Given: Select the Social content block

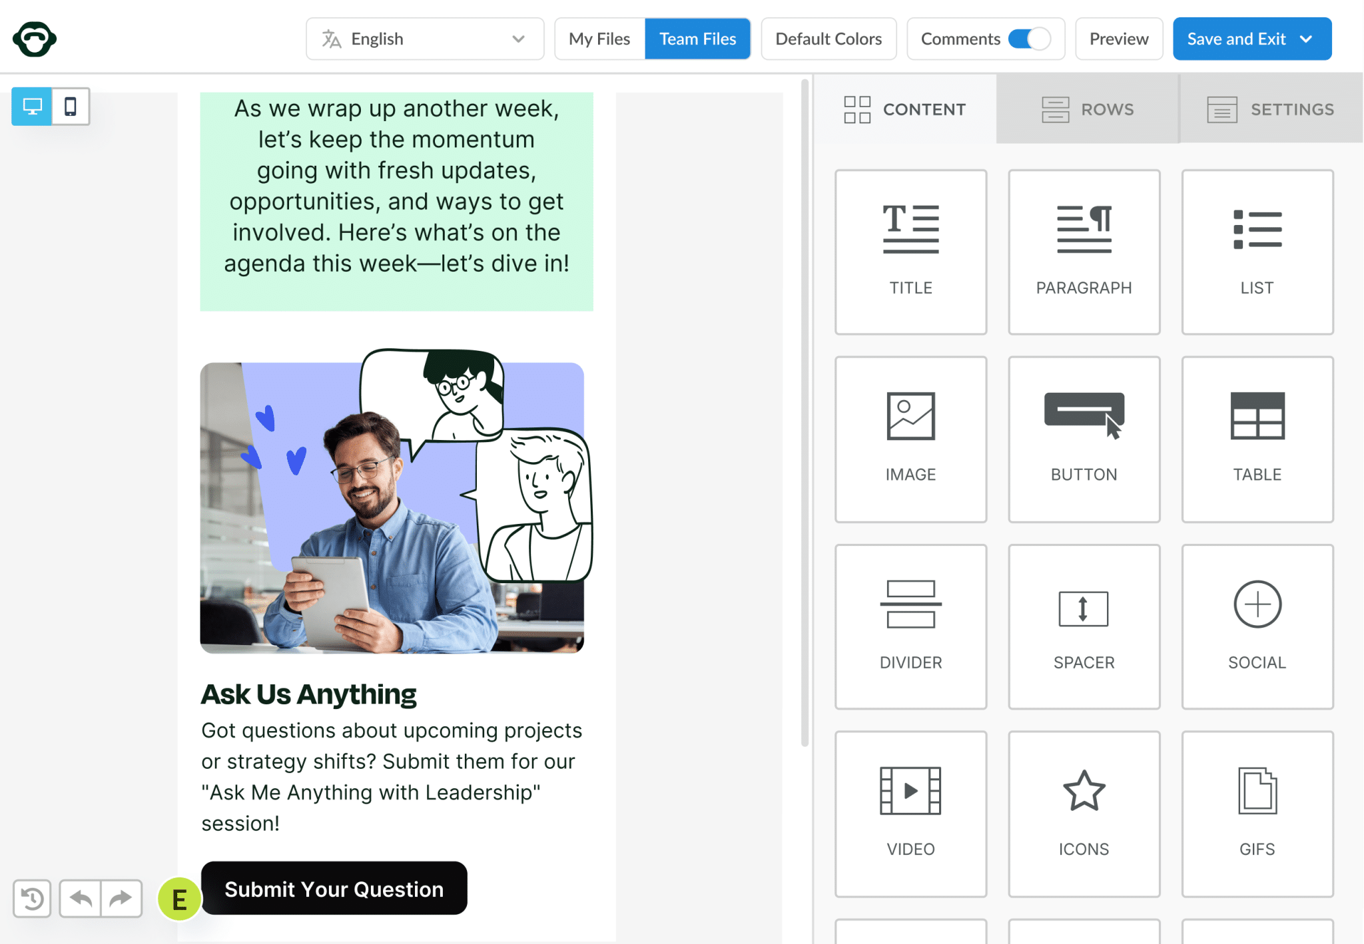Looking at the screenshot, I should point(1257,626).
